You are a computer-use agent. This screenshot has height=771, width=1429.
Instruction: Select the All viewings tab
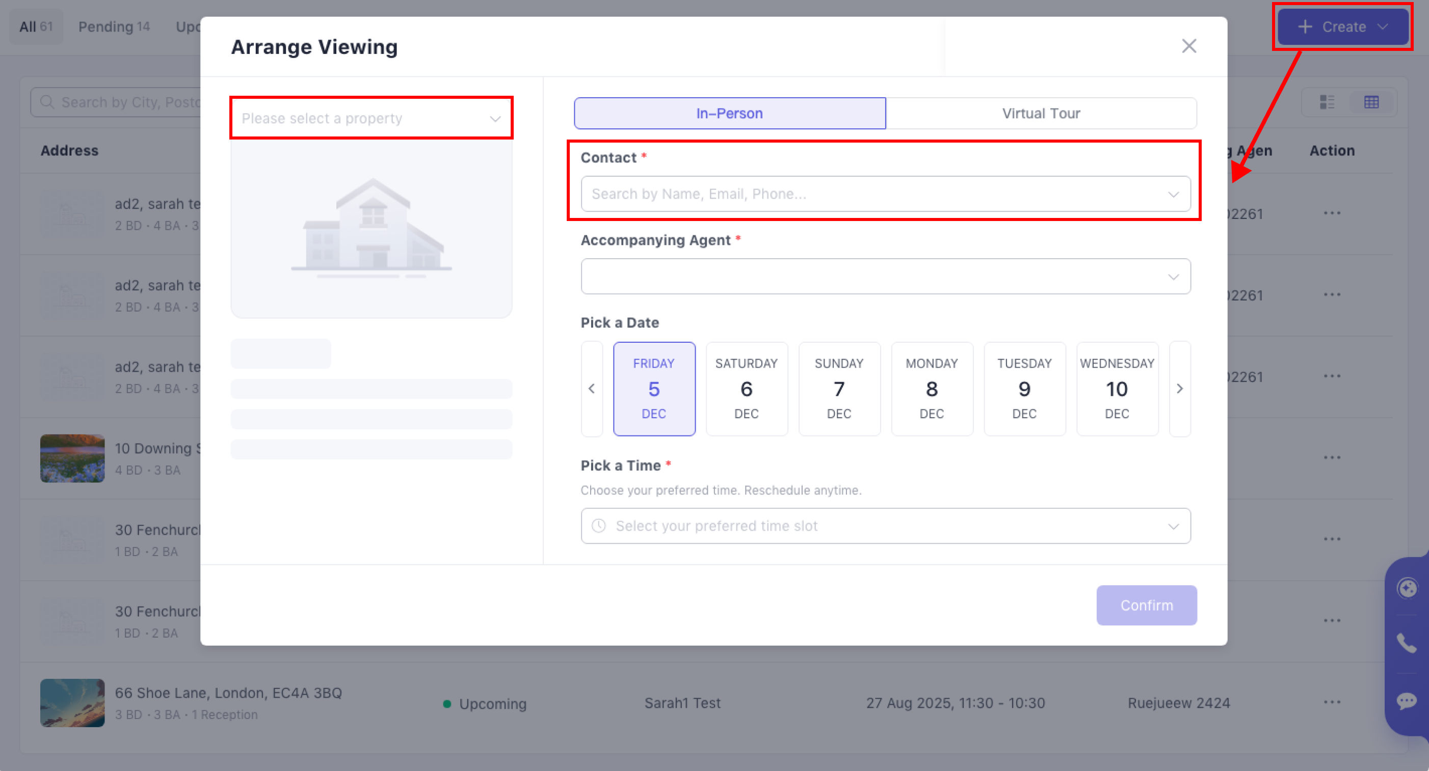[36, 26]
